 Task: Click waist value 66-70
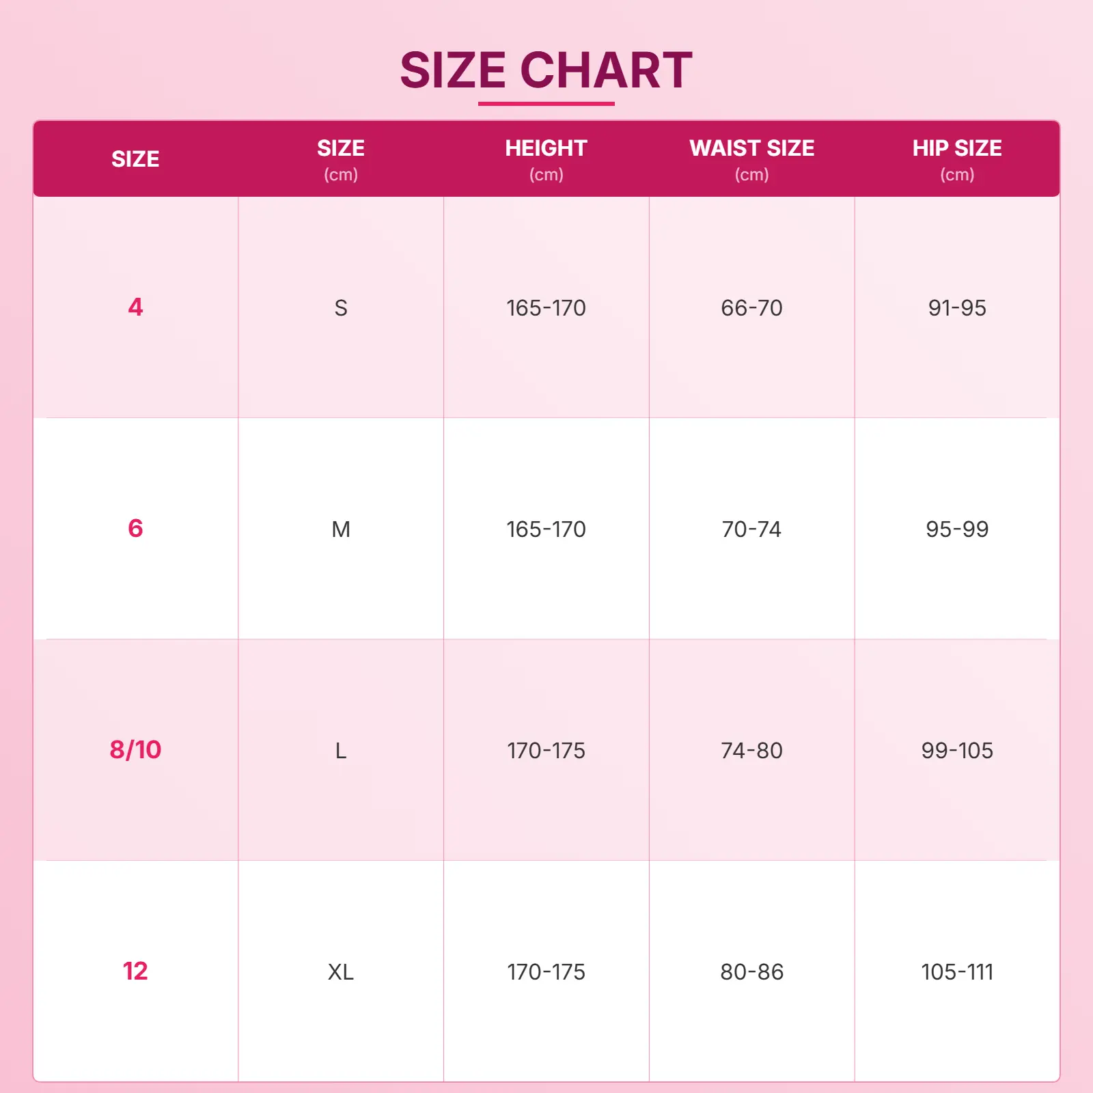751,308
